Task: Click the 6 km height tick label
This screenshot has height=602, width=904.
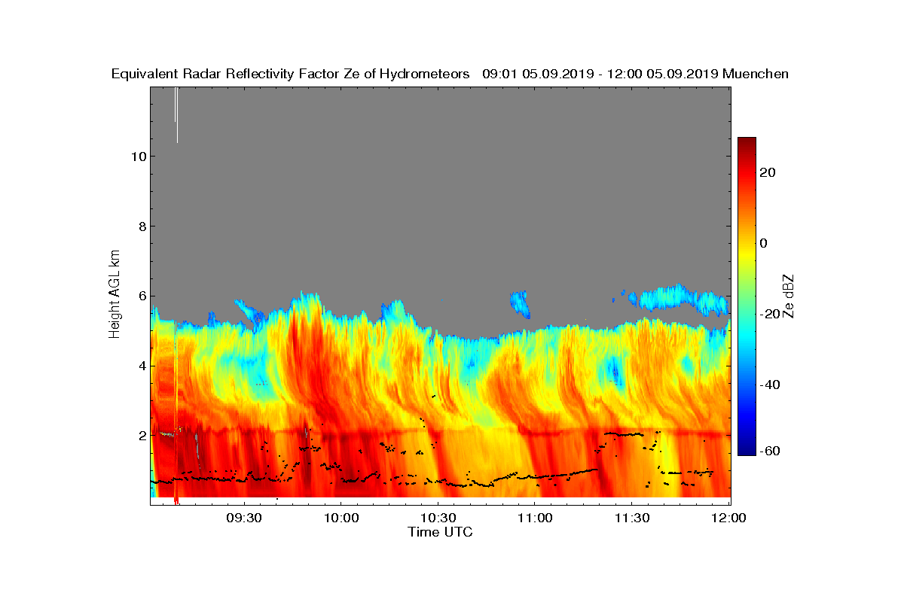Action: tap(141, 296)
